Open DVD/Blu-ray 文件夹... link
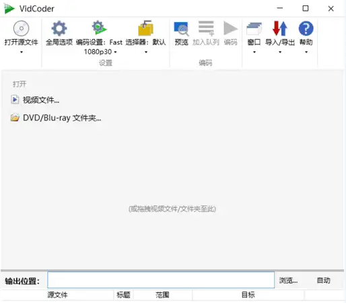 pos(62,118)
